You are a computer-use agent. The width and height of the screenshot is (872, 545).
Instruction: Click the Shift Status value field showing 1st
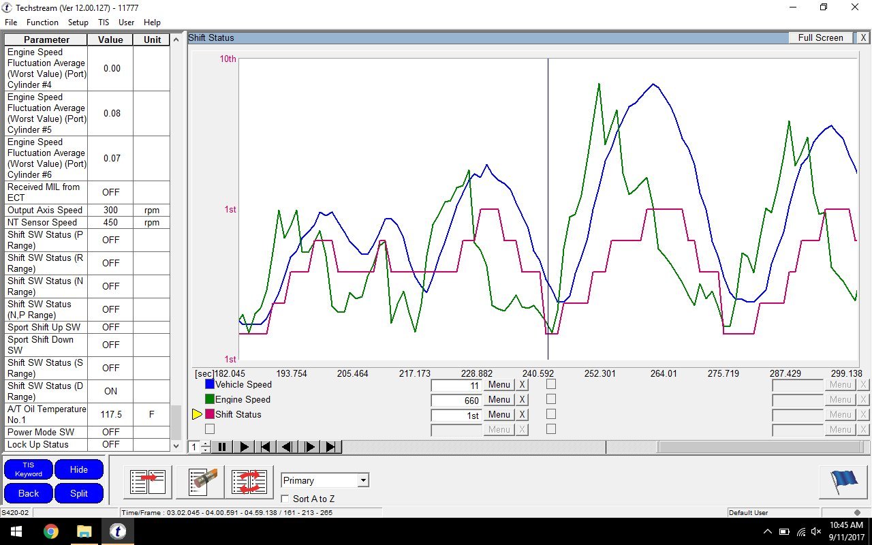[x=456, y=415]
